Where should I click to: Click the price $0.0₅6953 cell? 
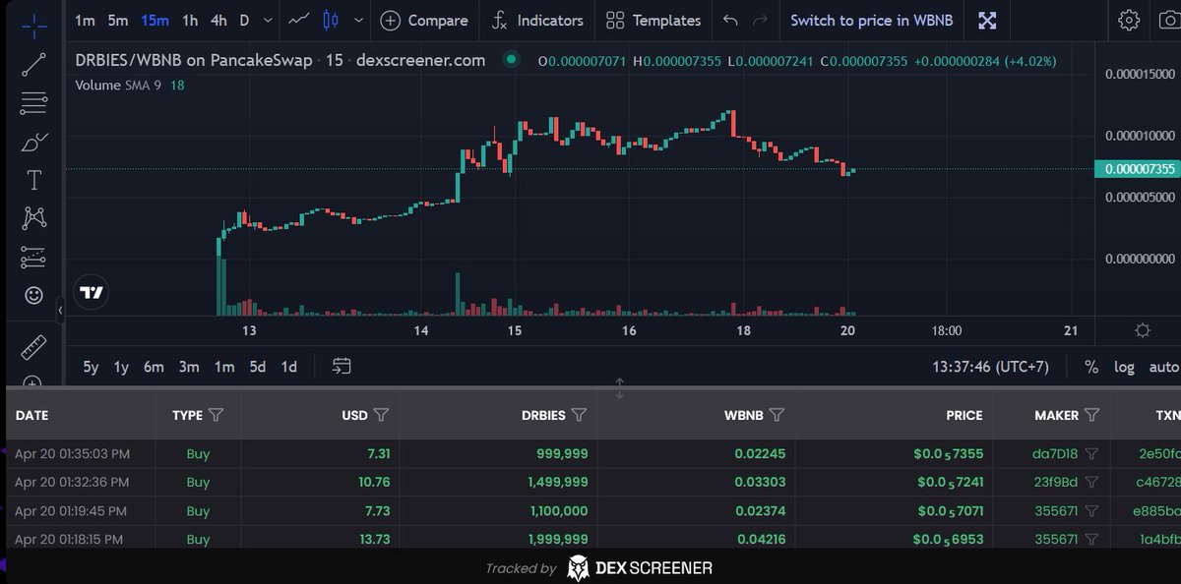point(947,538)
